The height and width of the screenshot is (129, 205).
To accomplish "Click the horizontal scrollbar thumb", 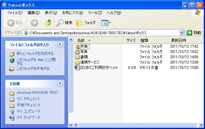I will click(x=137, y=125).
